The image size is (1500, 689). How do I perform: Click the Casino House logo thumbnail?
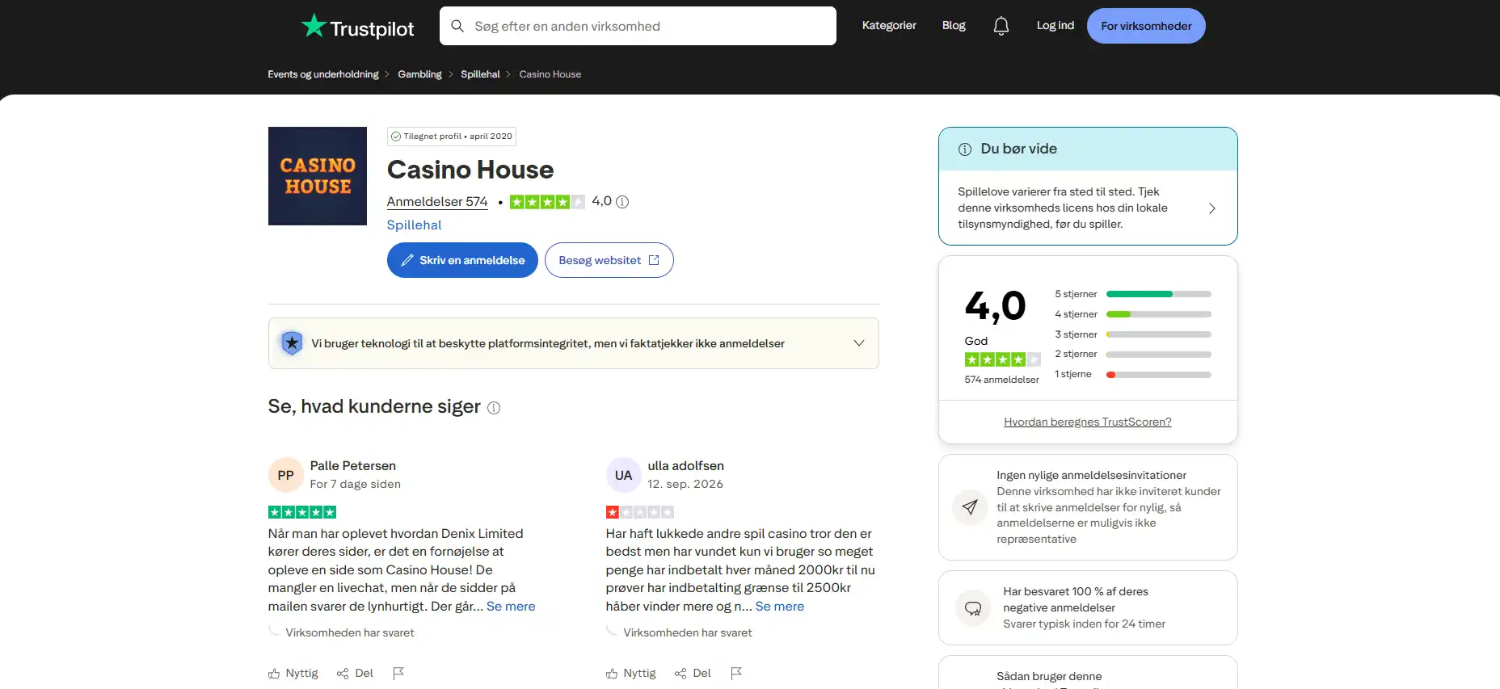point(318,176)
